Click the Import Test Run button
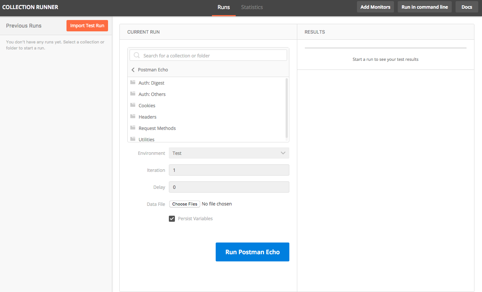The image size is (482, 292). coord(87,26)
